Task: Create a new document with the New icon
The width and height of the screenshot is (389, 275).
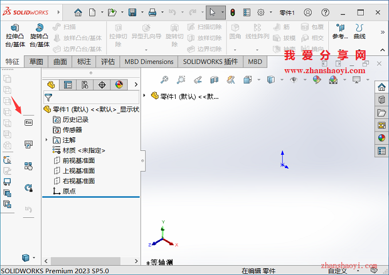Action: 92,12
